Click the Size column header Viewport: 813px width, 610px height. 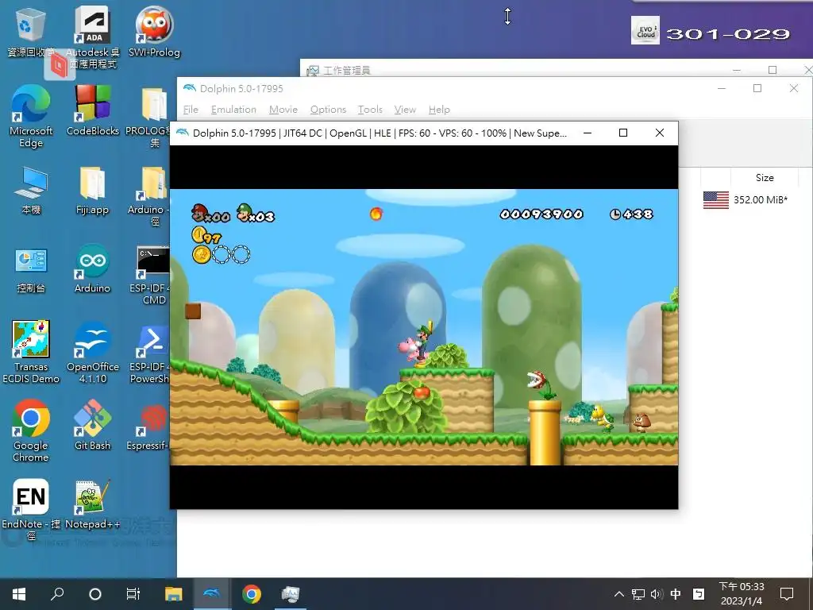point(765,177)
